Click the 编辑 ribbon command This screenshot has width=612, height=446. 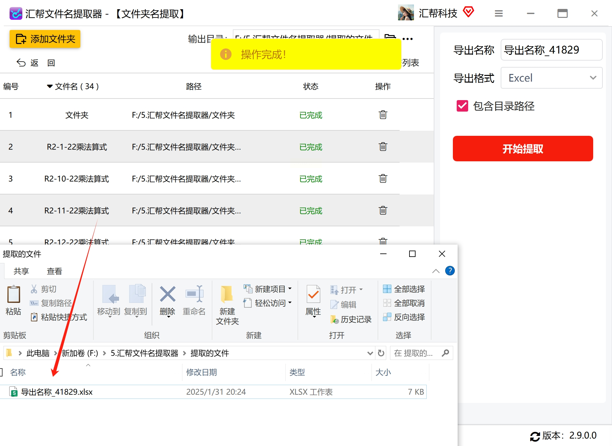pos(343,304)
